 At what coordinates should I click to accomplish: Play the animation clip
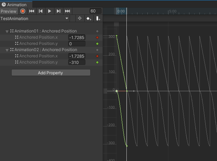(50, 11)
